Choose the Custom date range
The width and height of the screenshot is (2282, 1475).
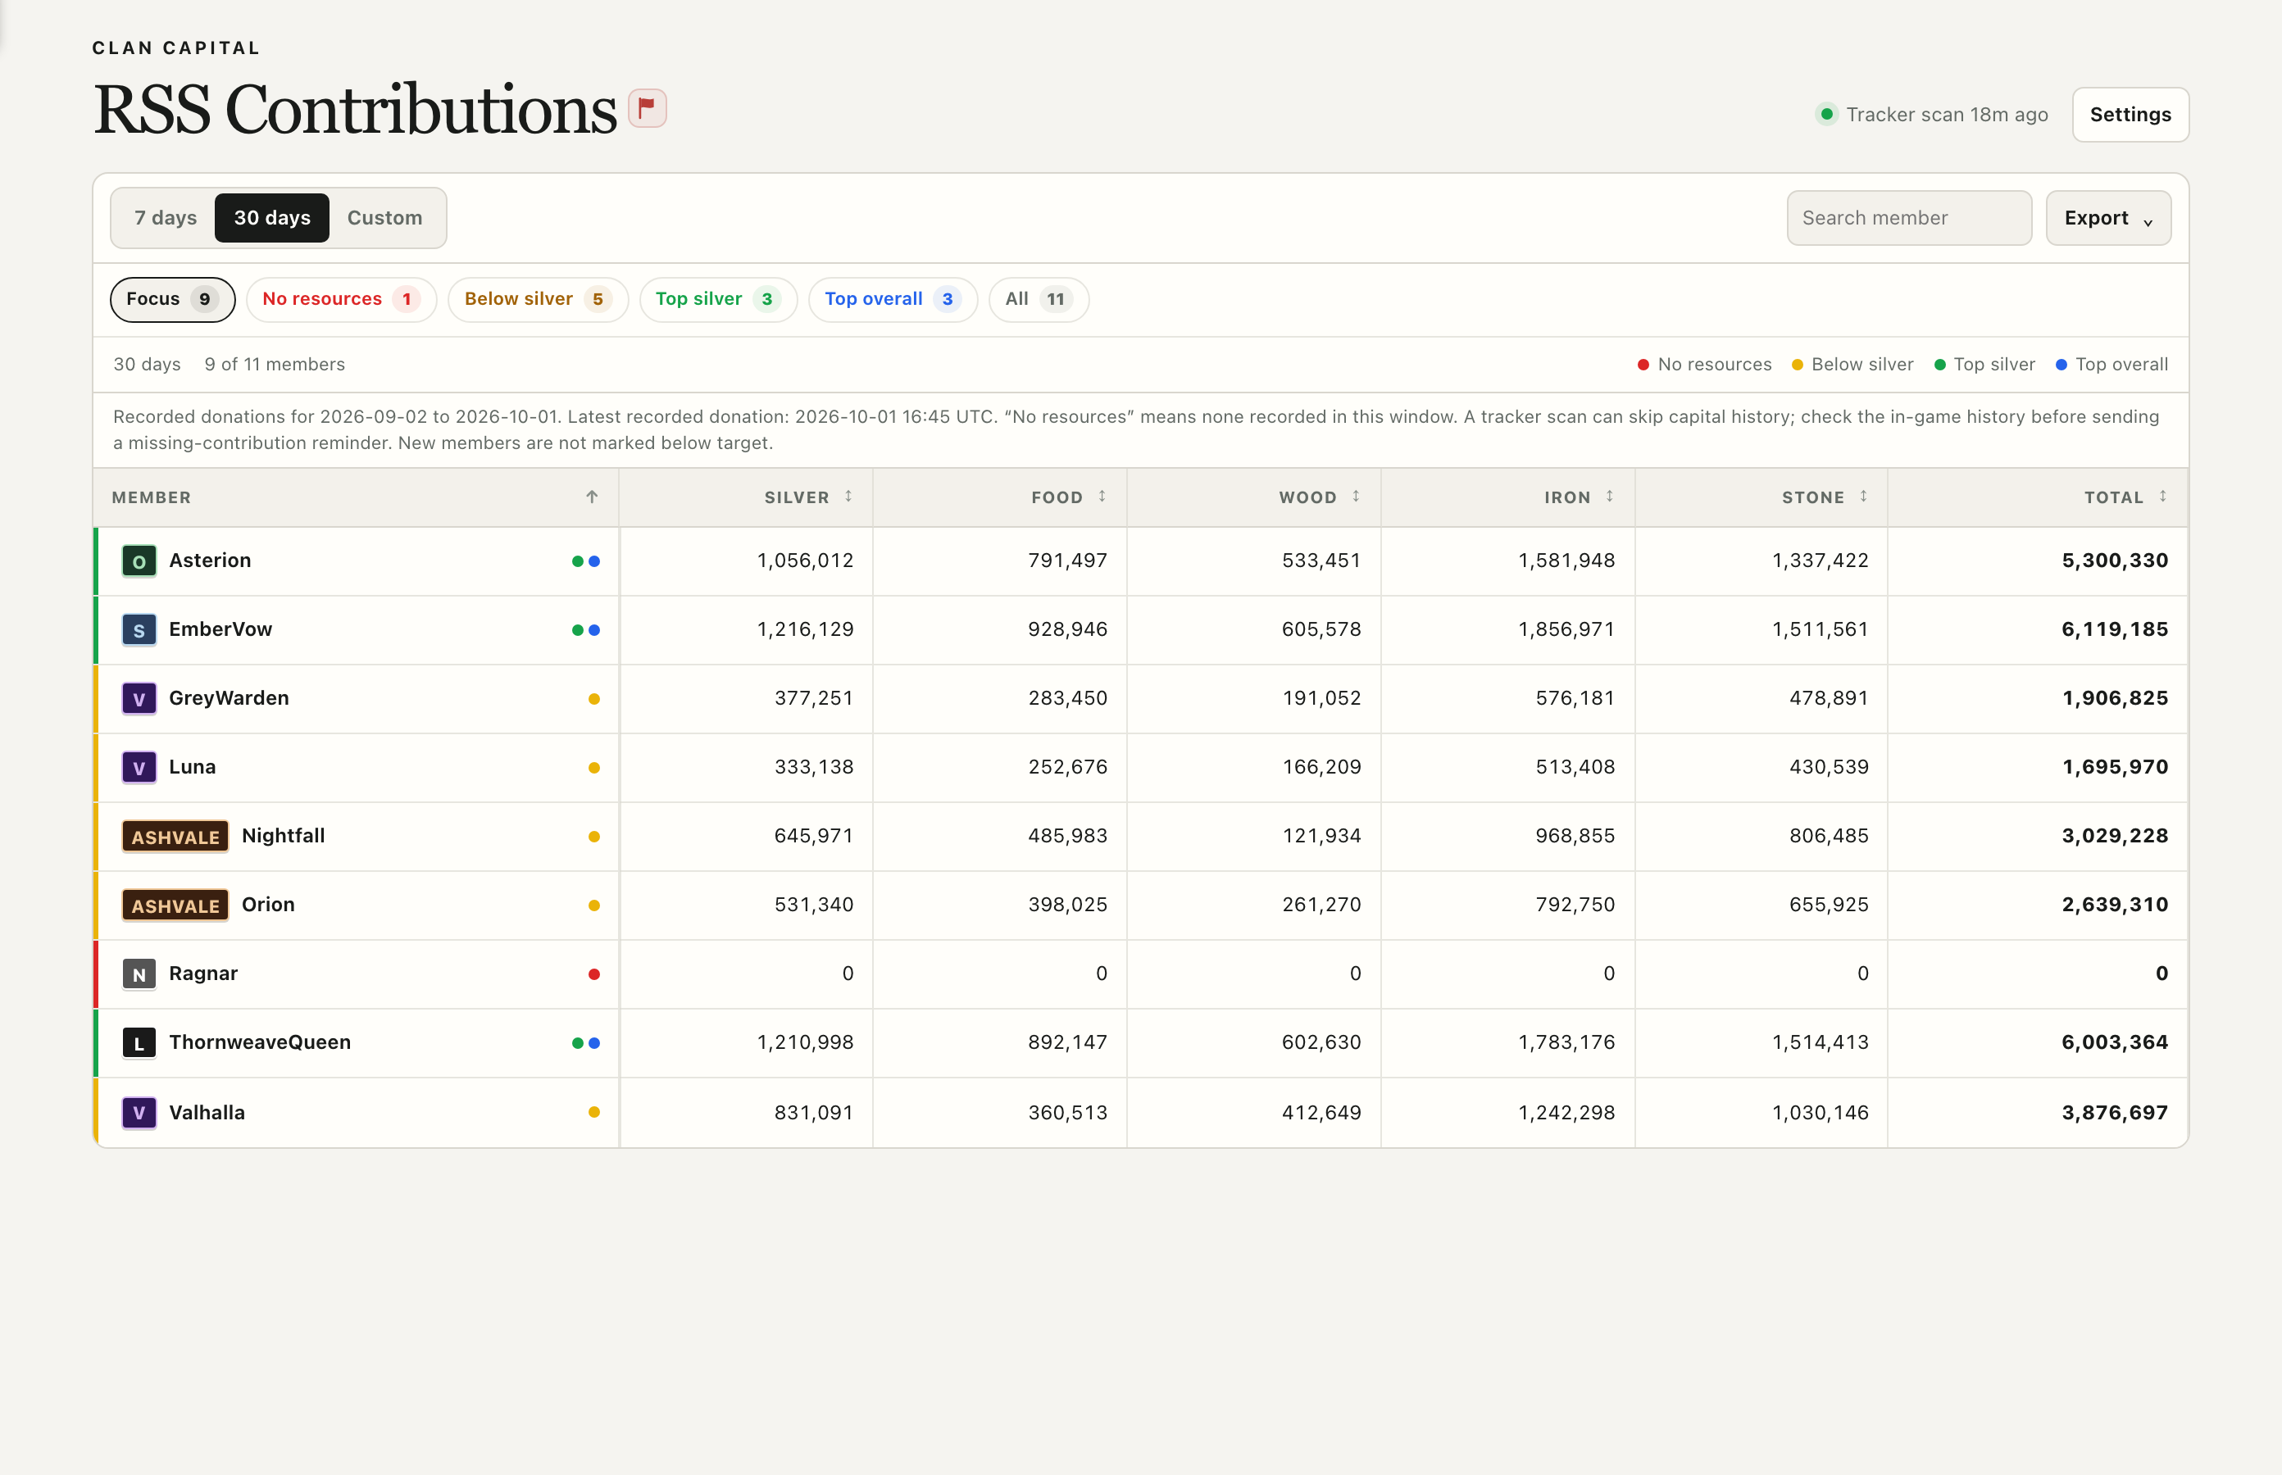384,217
